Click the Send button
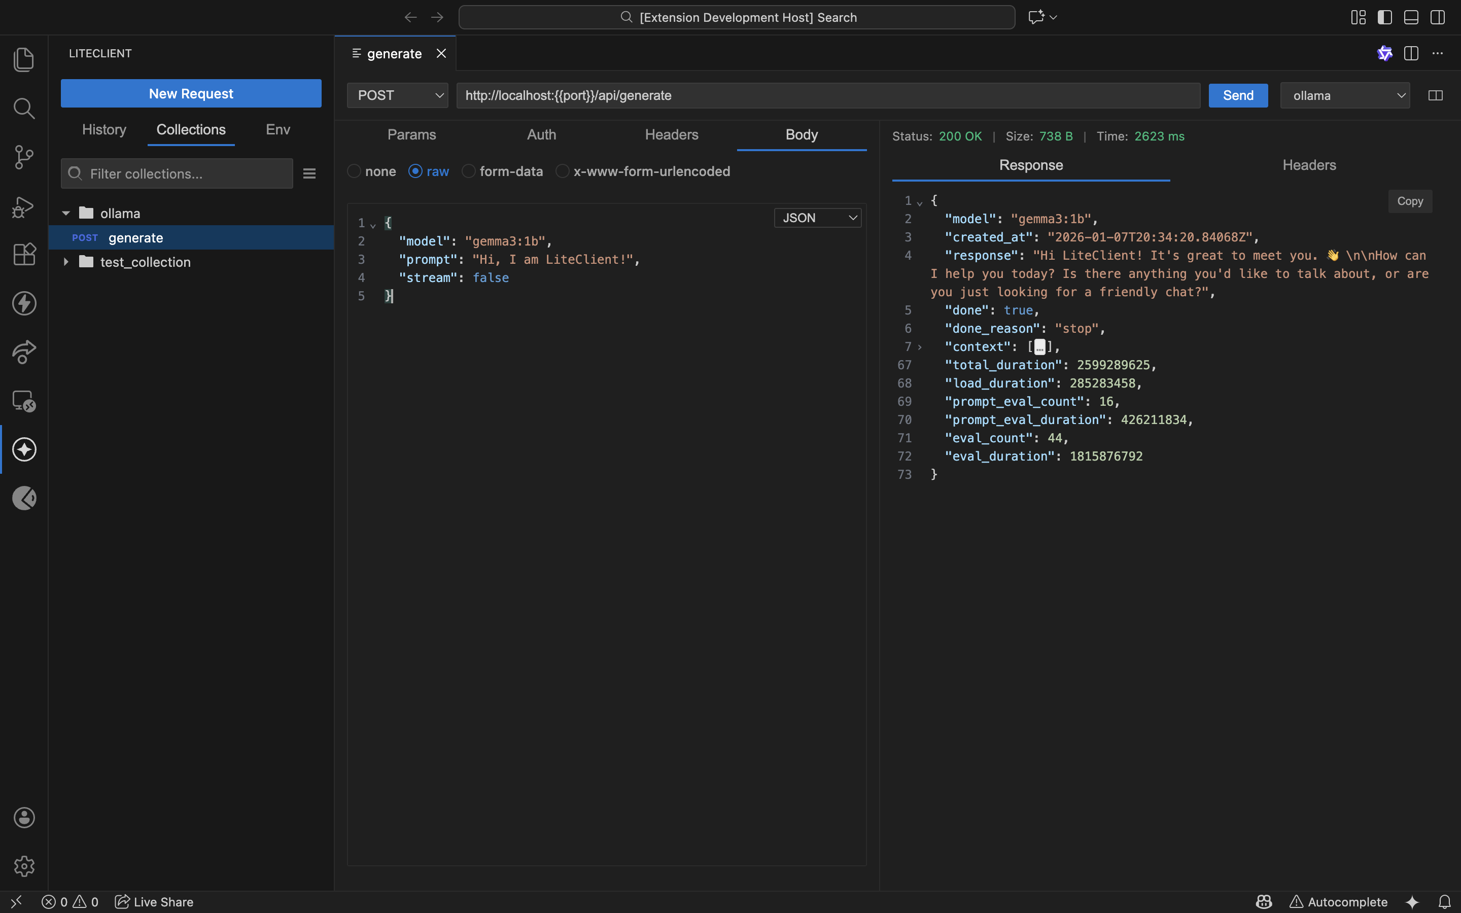1461x913 pixels. 1238,95
